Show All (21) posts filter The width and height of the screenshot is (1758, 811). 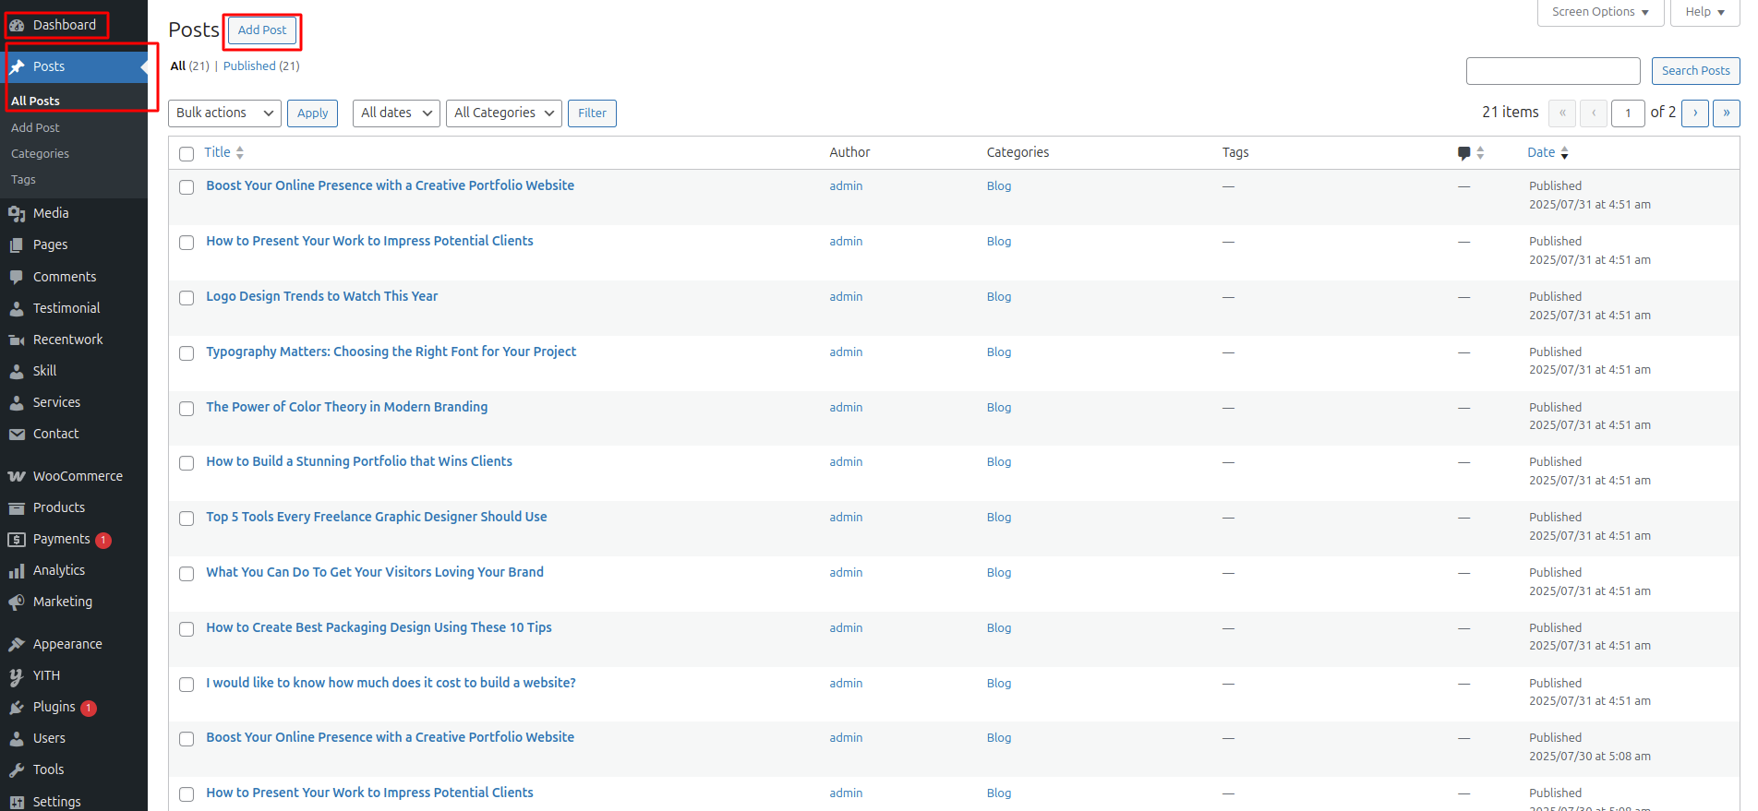(189, 66)
